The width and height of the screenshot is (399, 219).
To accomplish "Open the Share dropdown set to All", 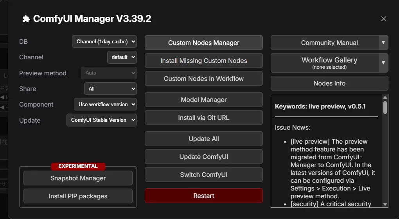I will click(110, 89).
